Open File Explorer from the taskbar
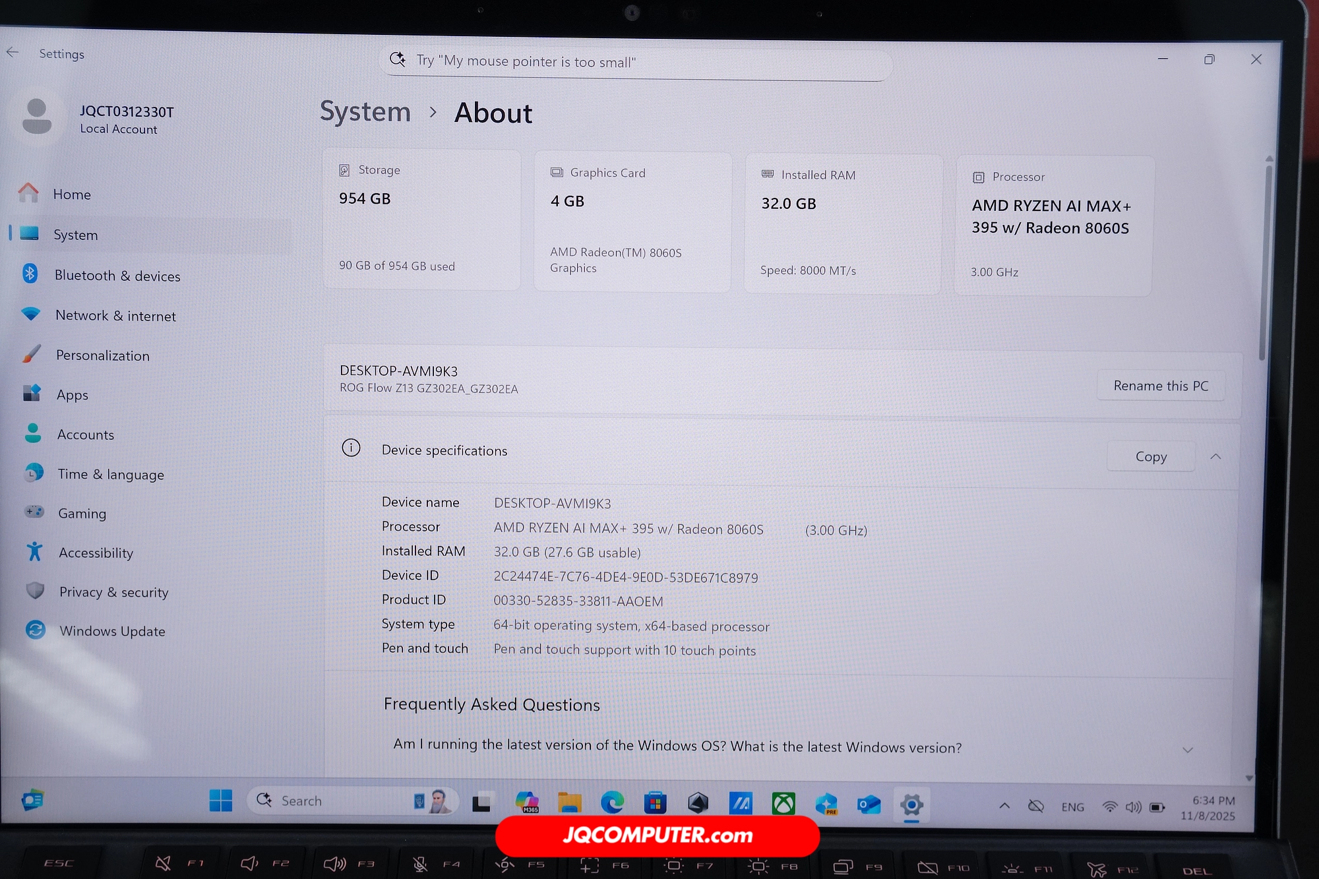This screenshot has width=1319, height=879. [x=569, y=803]
